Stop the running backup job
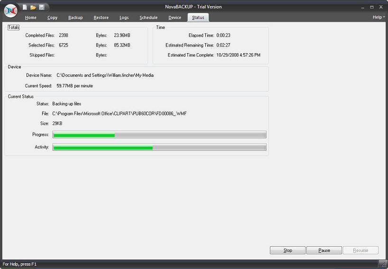This screenshot has height=269, width=388. (287, 250)
